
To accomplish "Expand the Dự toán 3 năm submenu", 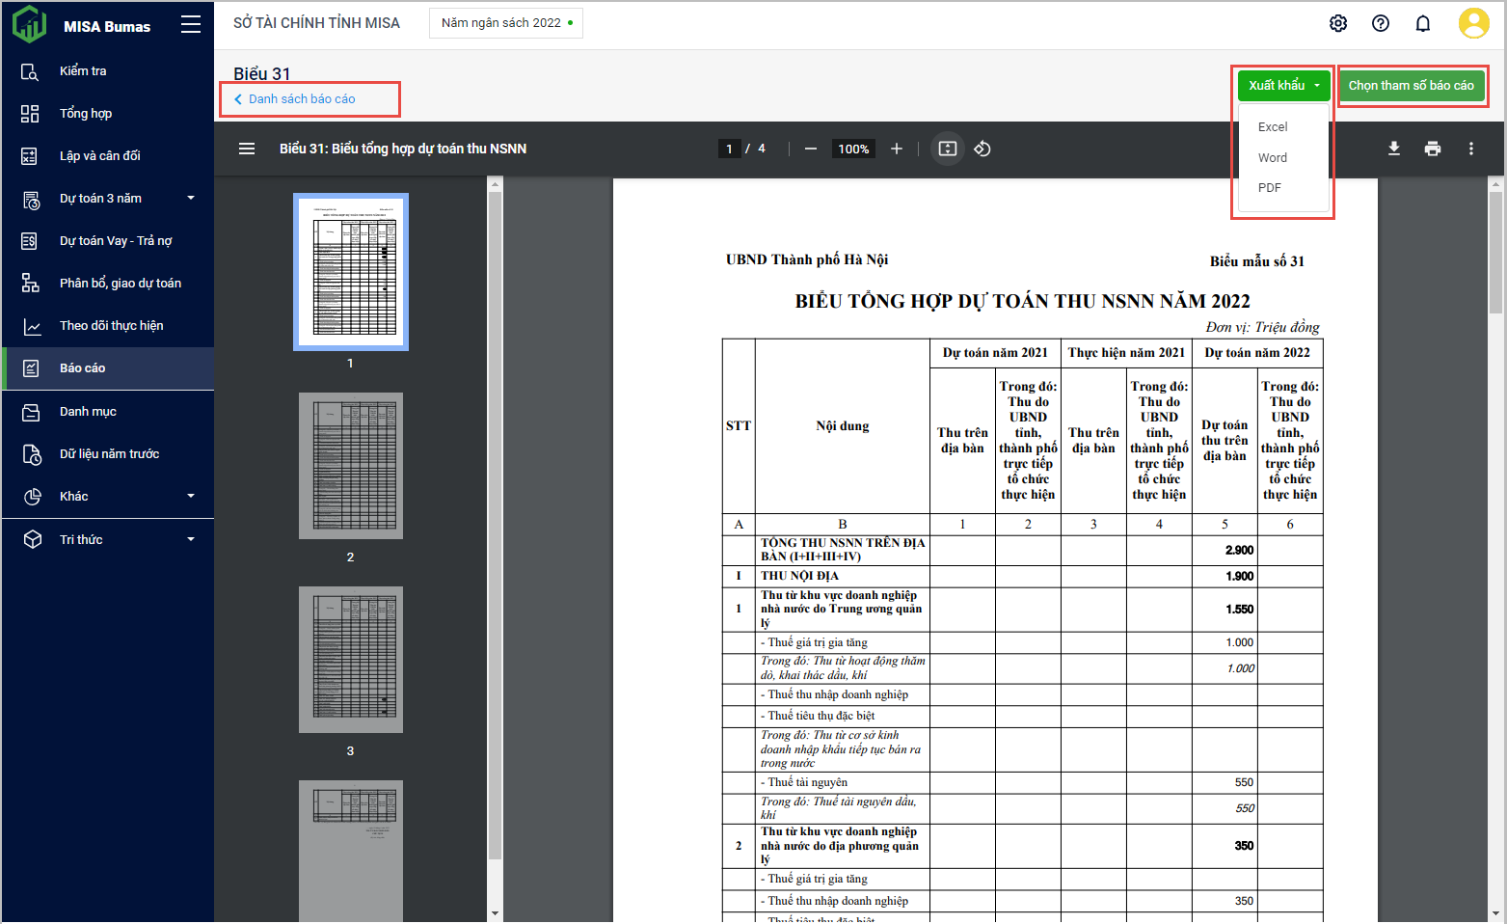I will coord(190,199).
